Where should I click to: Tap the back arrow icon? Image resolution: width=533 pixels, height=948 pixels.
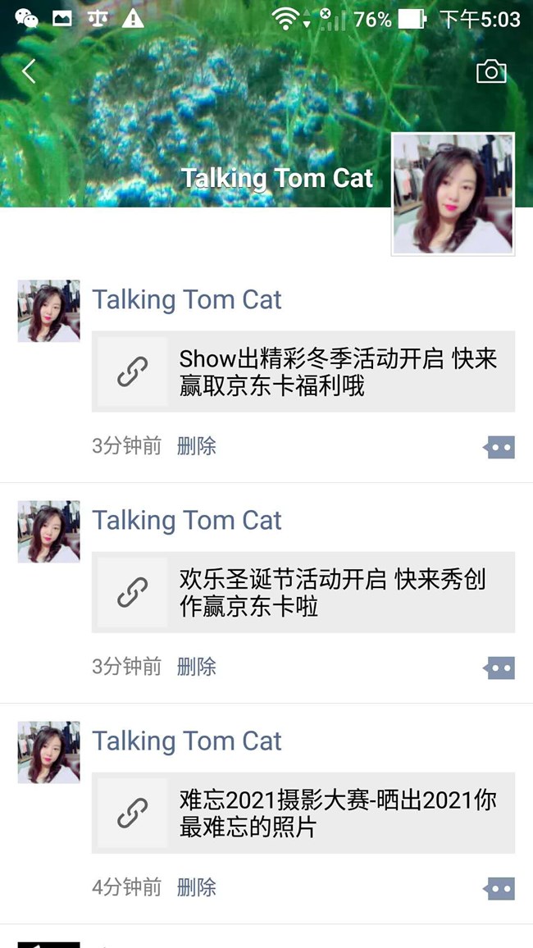pyautogui.click(x=30, y=71)
